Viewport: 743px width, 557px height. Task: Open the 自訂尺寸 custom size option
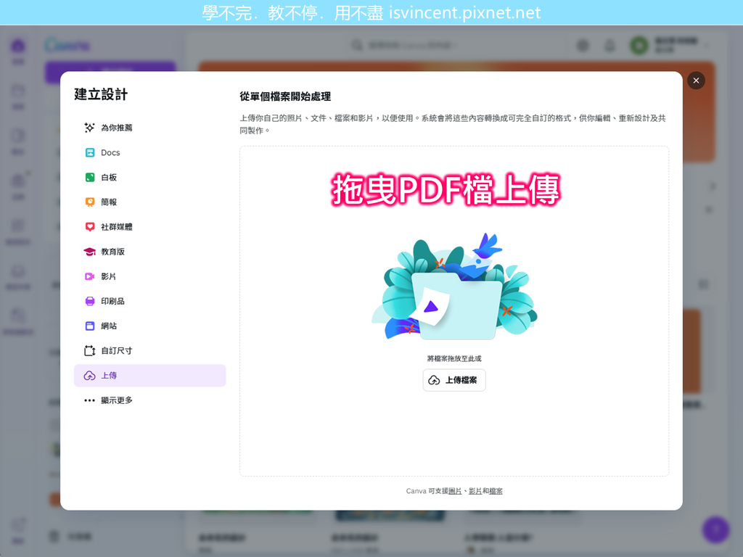pyautogui.click(x=149, y=350)
